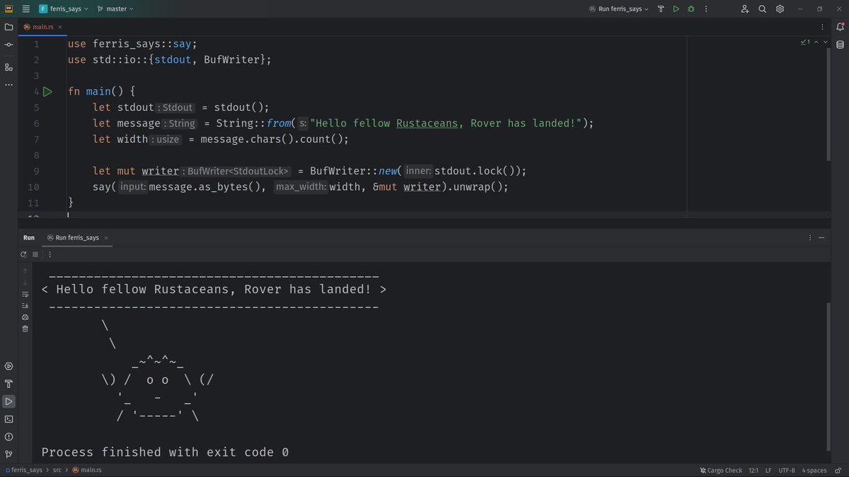This screenshot has width=849, height=477.
Task: Click src in the breadcrumb bar
Action: click(x=57, y=470)
